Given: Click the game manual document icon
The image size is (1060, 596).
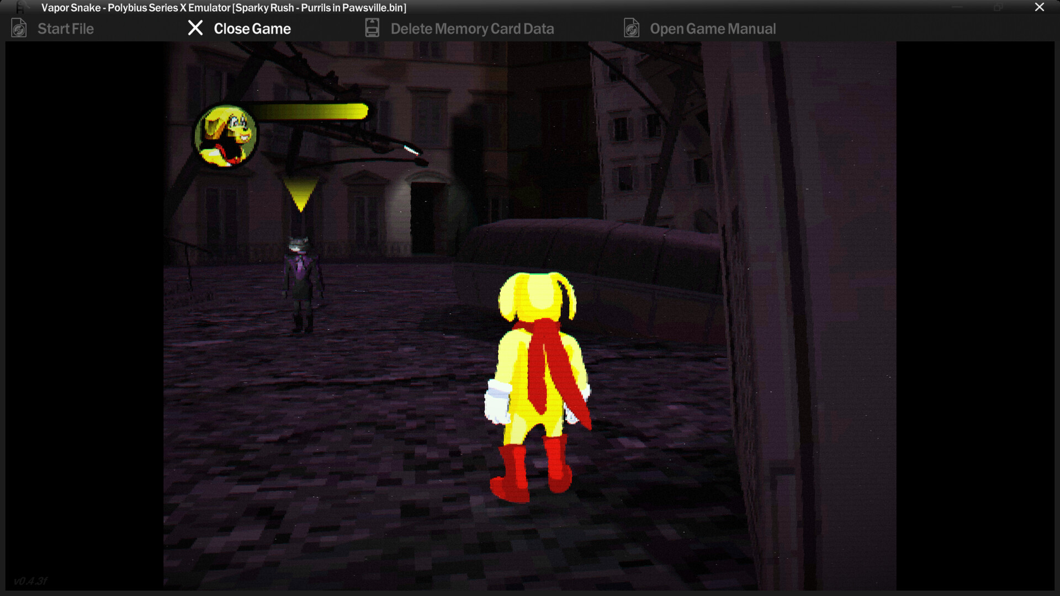Looking at the screenshot, I should [632, 28].
